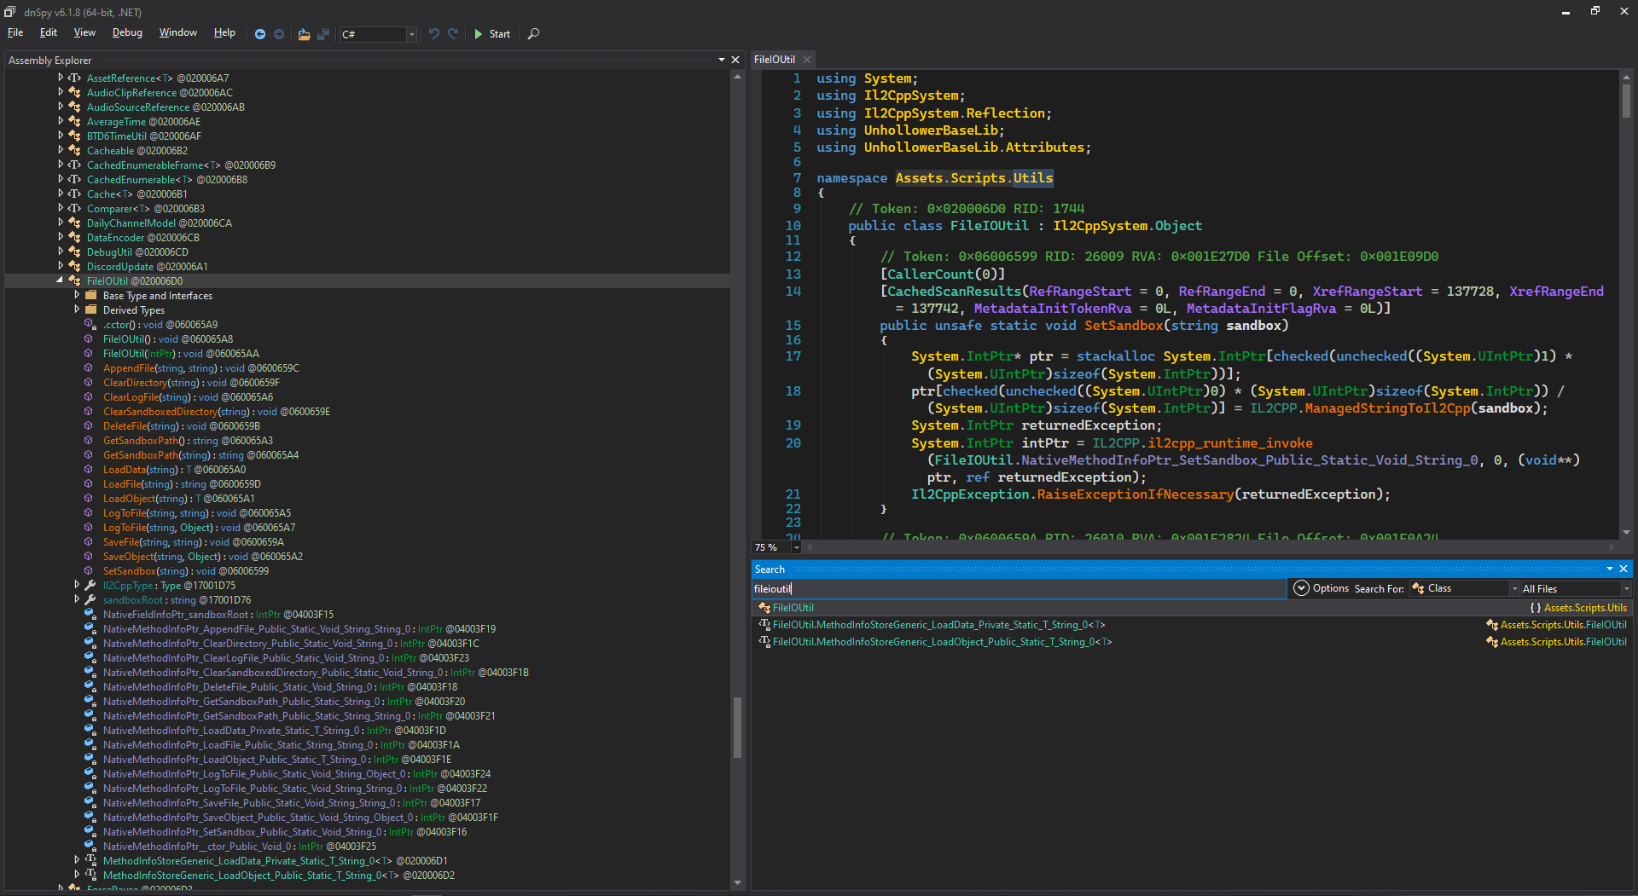1638x896 pixels.
Task: Select GetSandboxPath() : string method
Action: (188, 440)
